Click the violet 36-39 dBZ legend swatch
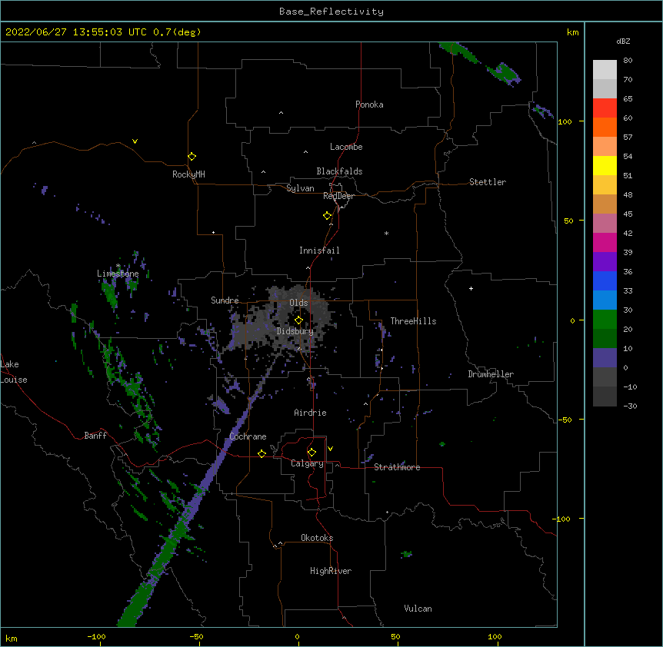 (605, 262)
